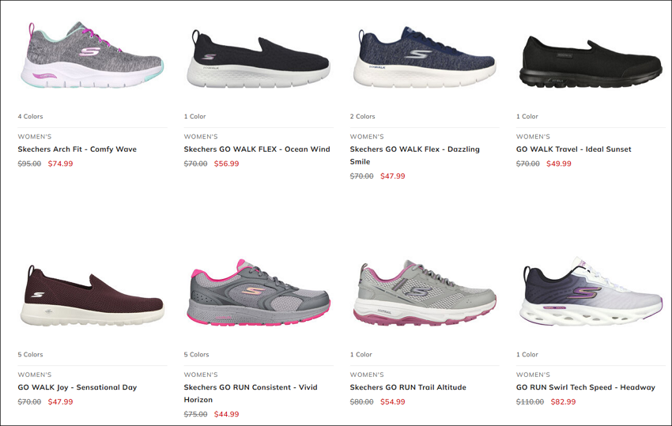The height and width of the screenshot is (426, 672).
Task: View the gray-pink GO RUN Consistent shoe image
Action: pyautogui.click(x=259, y=292)
